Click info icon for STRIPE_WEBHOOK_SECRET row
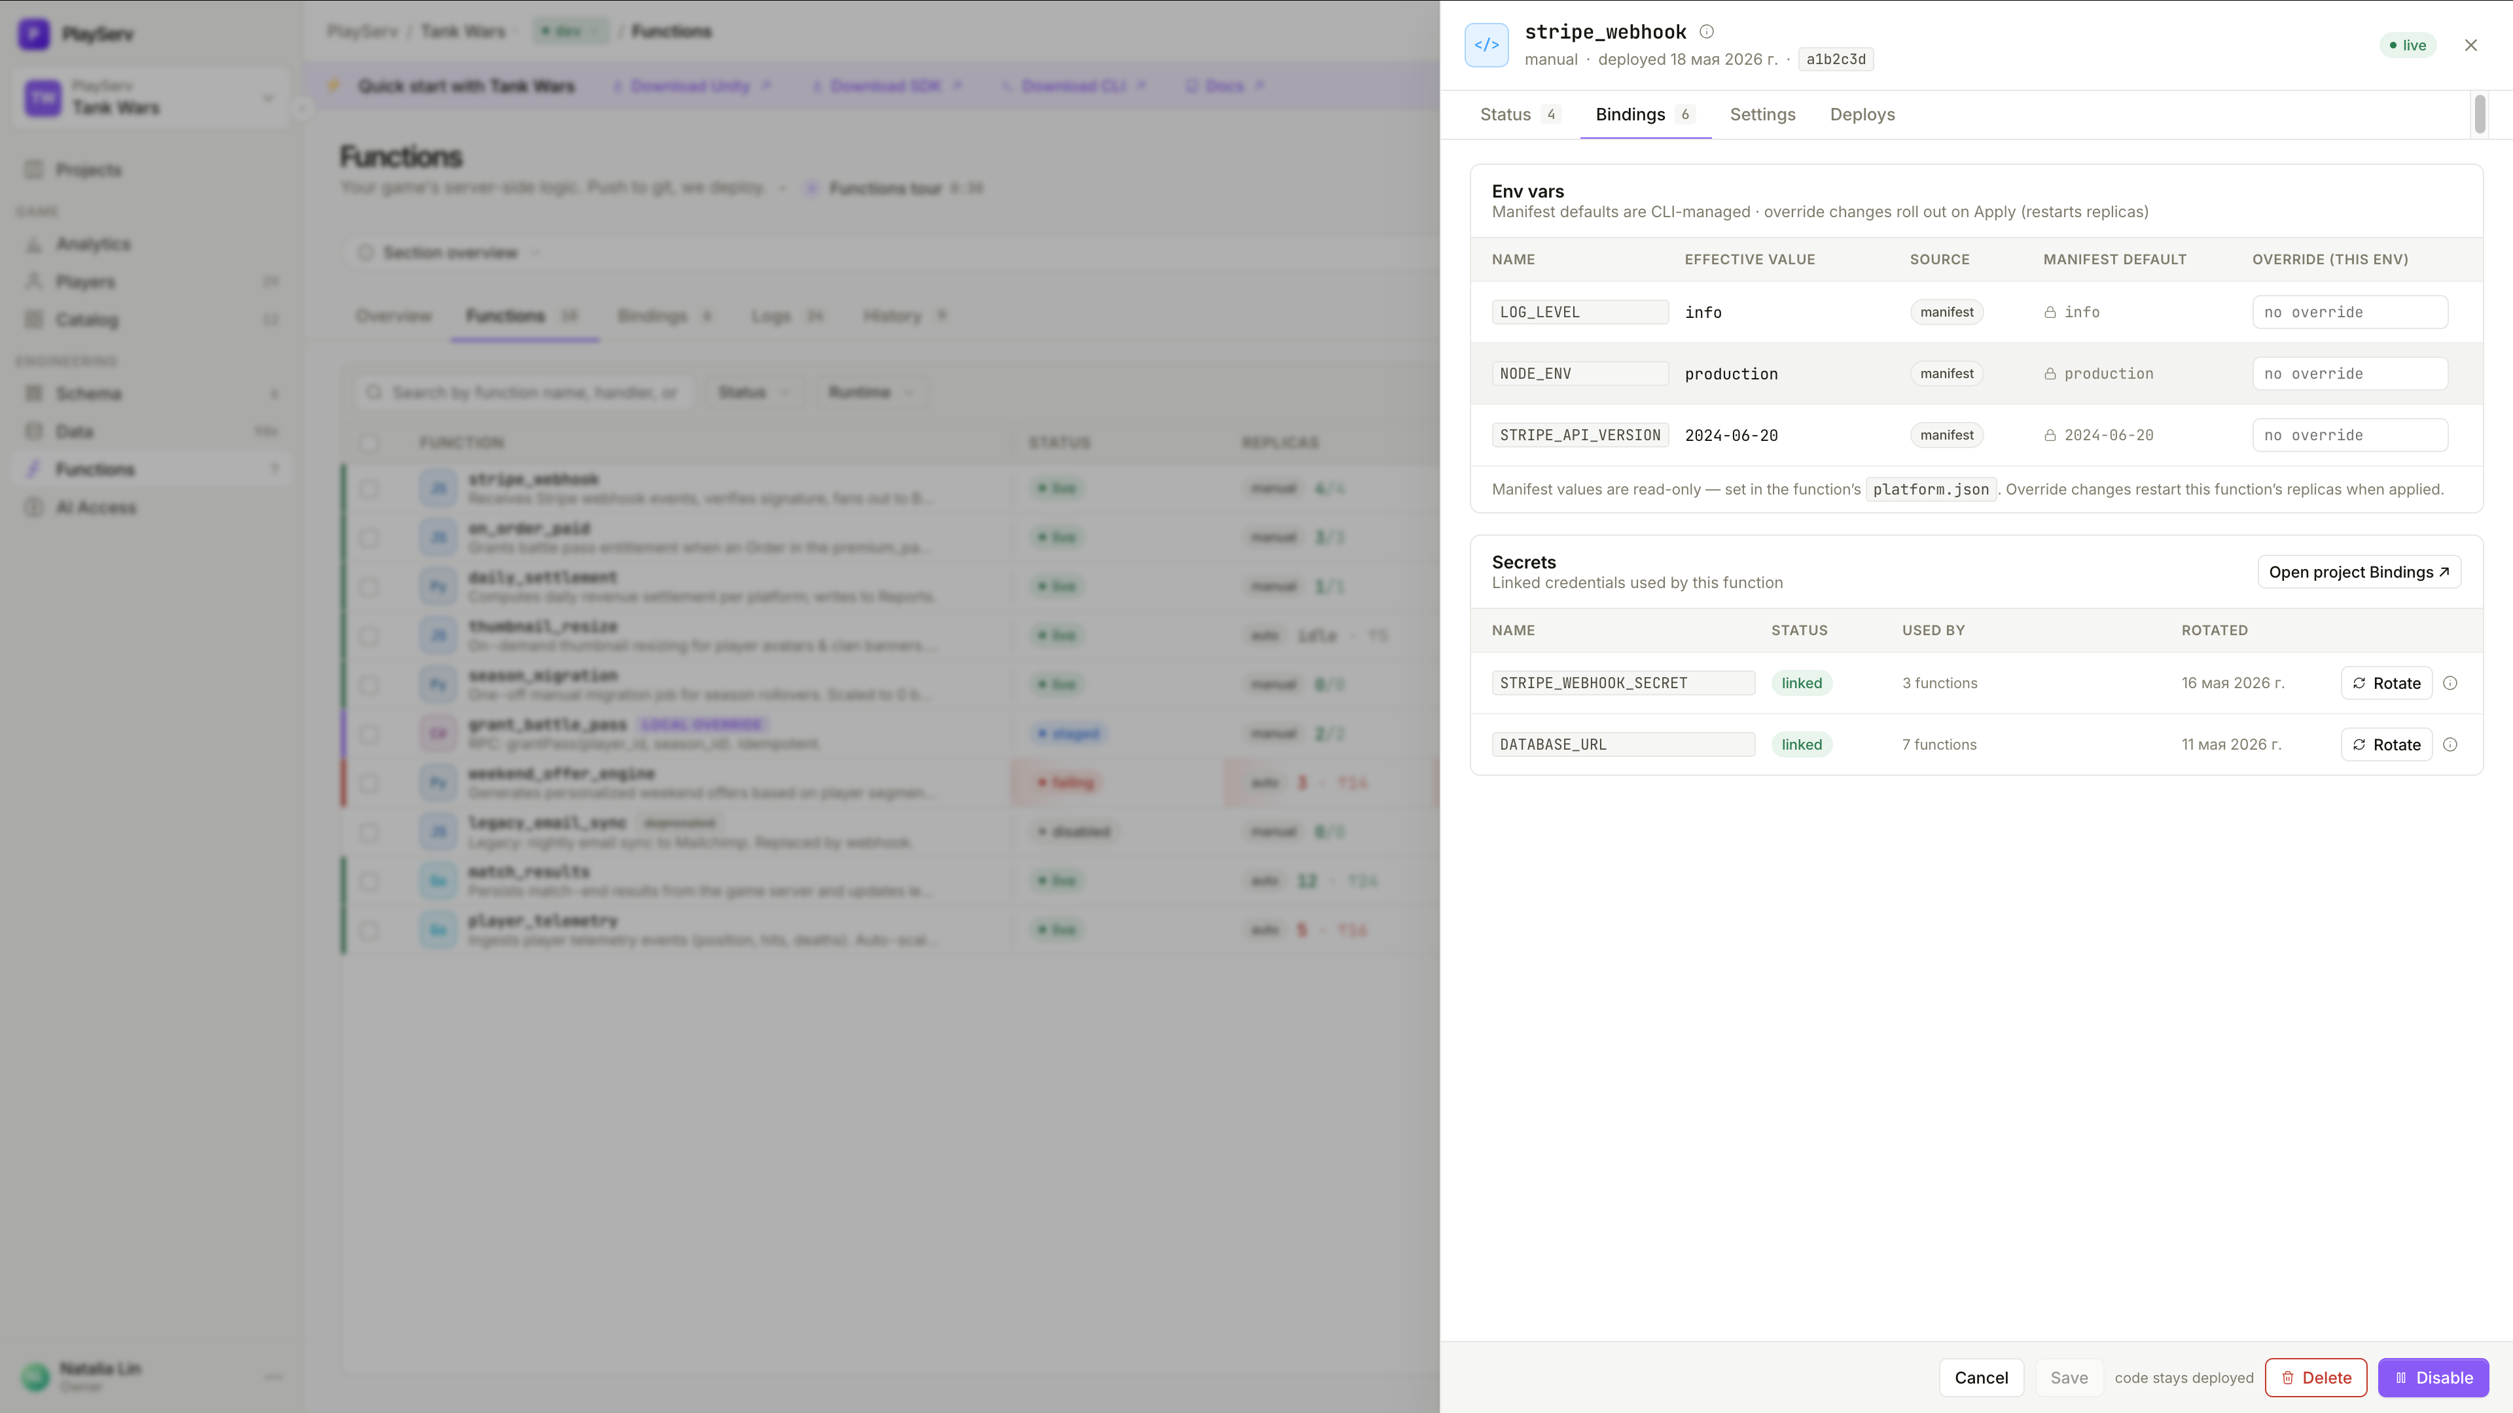The height and width of the screenshot is (1413, 2513). pyautogui.click(x=2450, y=682)
